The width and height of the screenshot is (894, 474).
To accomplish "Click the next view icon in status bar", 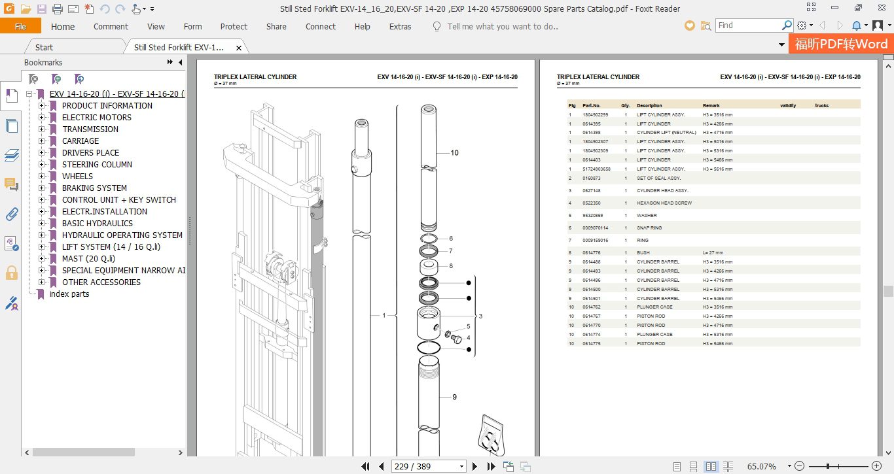I will click(x=525, y=466).
